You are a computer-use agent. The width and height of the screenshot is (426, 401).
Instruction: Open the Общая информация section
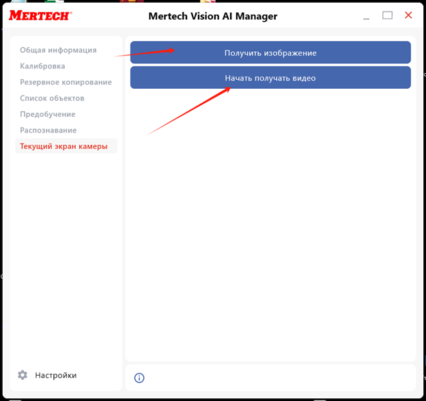pos(58,50)
